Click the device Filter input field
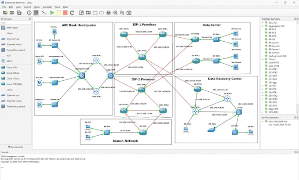Image resolution: width=299 pixels, height=180 pixels. coord(16,23)
